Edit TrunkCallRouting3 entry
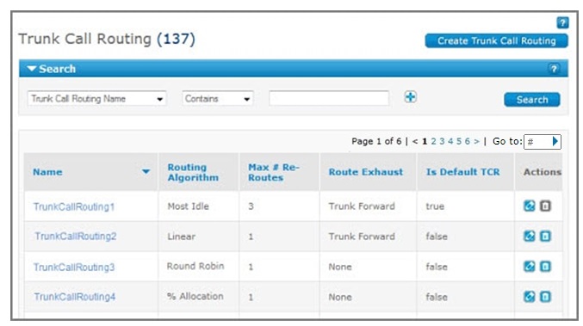The height and width of the screenshot is (326, 583). (529, 267)
